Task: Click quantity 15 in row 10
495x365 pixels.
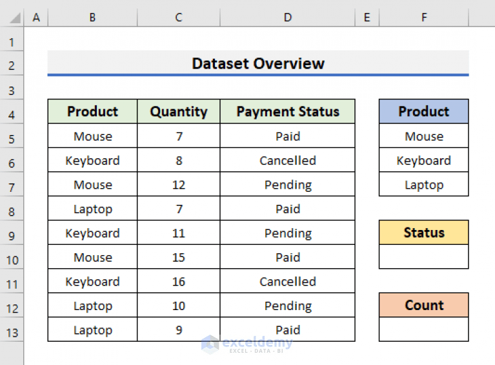Action: [x=179, y=257]
